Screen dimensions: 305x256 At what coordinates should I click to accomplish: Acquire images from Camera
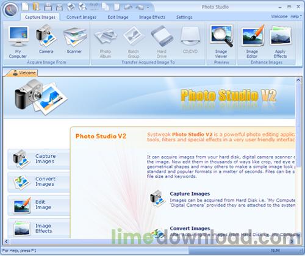[x=46, y=39]
